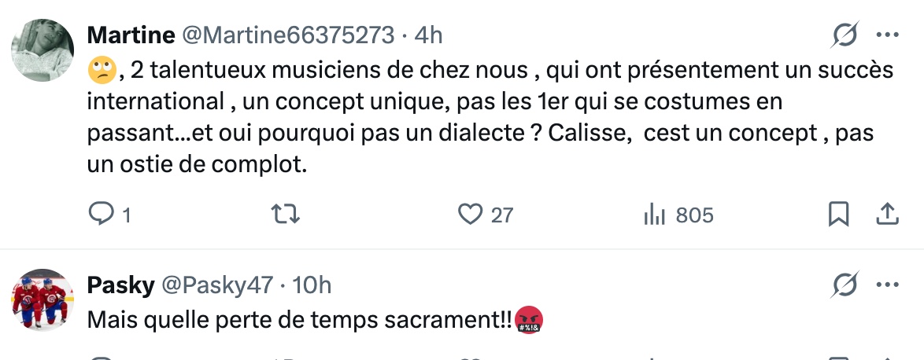The height and width of the screenshot is (360, 924).
Task: Bookmark Martine's tweet
Action: [x=839, y=213]
